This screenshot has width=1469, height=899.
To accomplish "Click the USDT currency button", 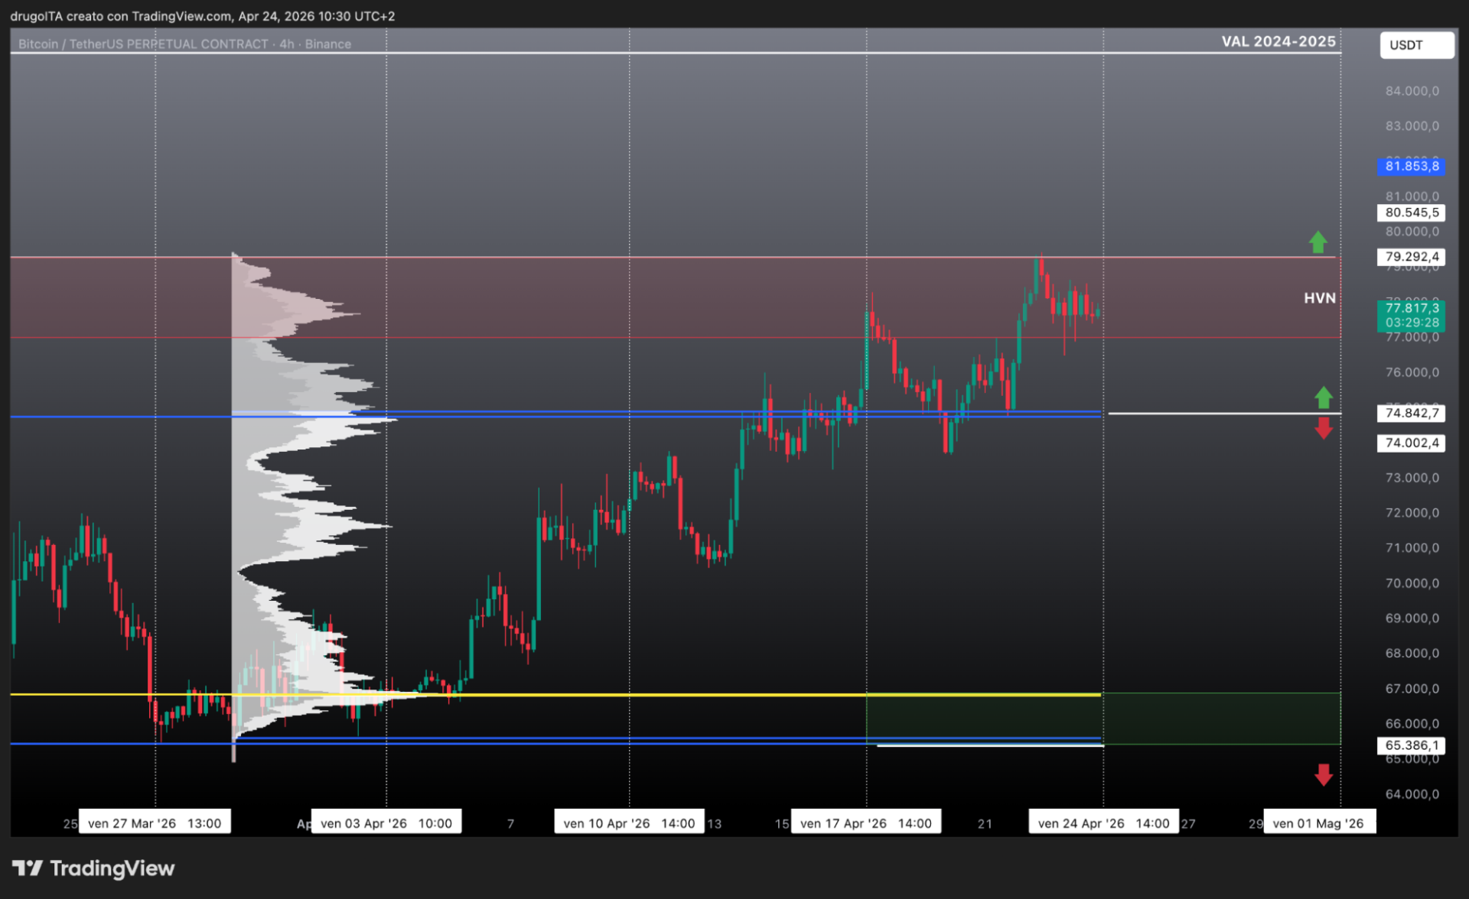I will coord(1416,45).
